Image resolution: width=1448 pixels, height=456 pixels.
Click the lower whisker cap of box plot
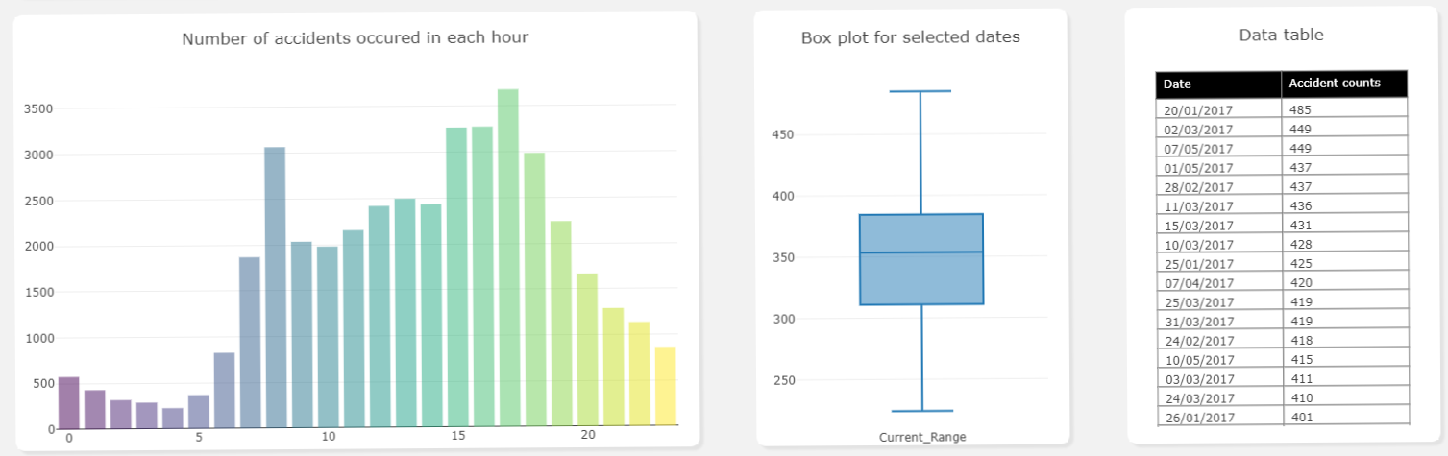(x=920, y=411)
